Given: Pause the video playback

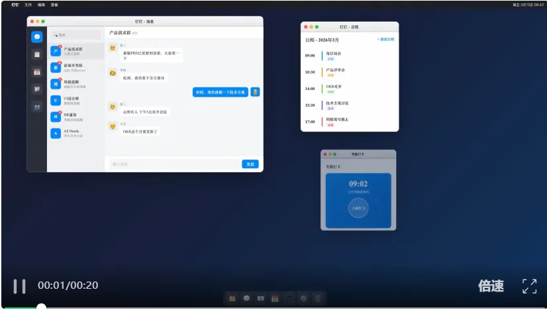Looking at the screenshot, I should [x=20, y=286].
